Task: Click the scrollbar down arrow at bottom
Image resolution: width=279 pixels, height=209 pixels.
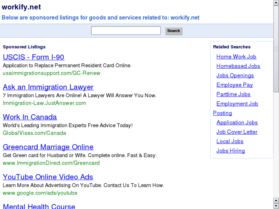Action: click(276, 206)
